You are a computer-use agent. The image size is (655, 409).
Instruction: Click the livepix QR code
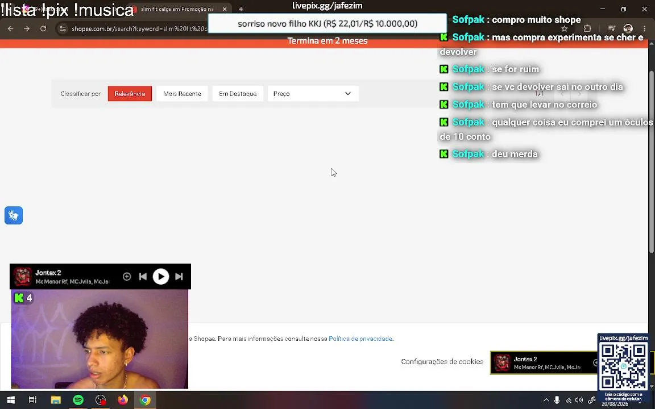[623, 366]
